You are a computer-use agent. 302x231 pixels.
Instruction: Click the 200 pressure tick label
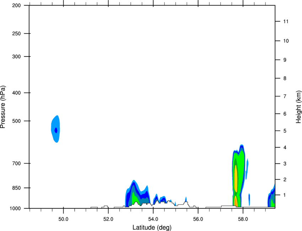click(16, 5)
